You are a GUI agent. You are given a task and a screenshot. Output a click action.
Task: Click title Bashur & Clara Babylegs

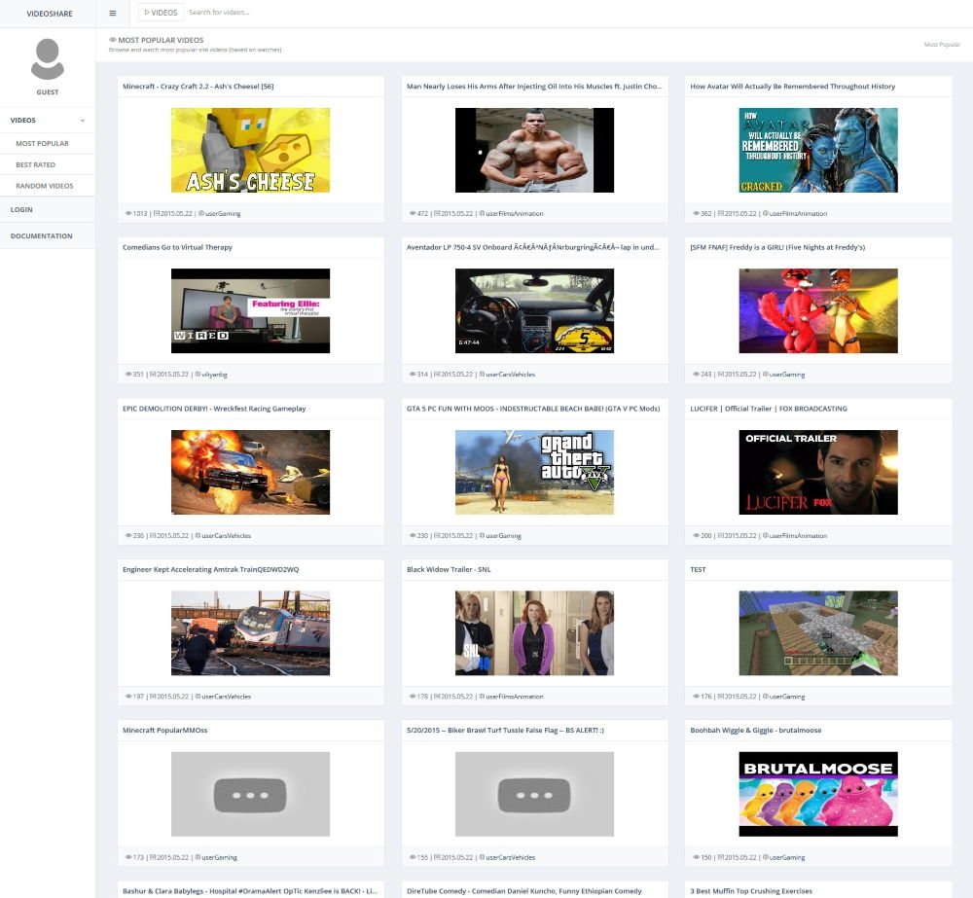tap(249, 891)
